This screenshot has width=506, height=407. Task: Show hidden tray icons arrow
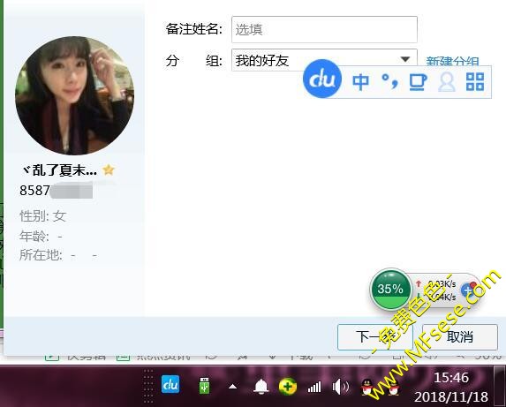[x=232, y=387]
